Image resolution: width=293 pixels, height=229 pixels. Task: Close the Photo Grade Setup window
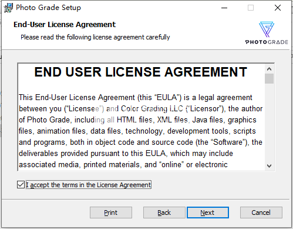(278, 8)
